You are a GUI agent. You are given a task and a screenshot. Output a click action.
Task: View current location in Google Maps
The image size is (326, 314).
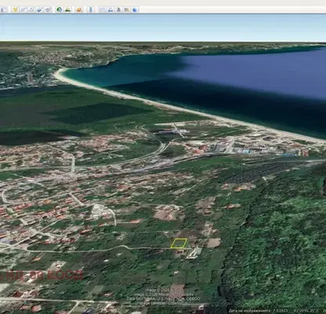pos(127,9)
